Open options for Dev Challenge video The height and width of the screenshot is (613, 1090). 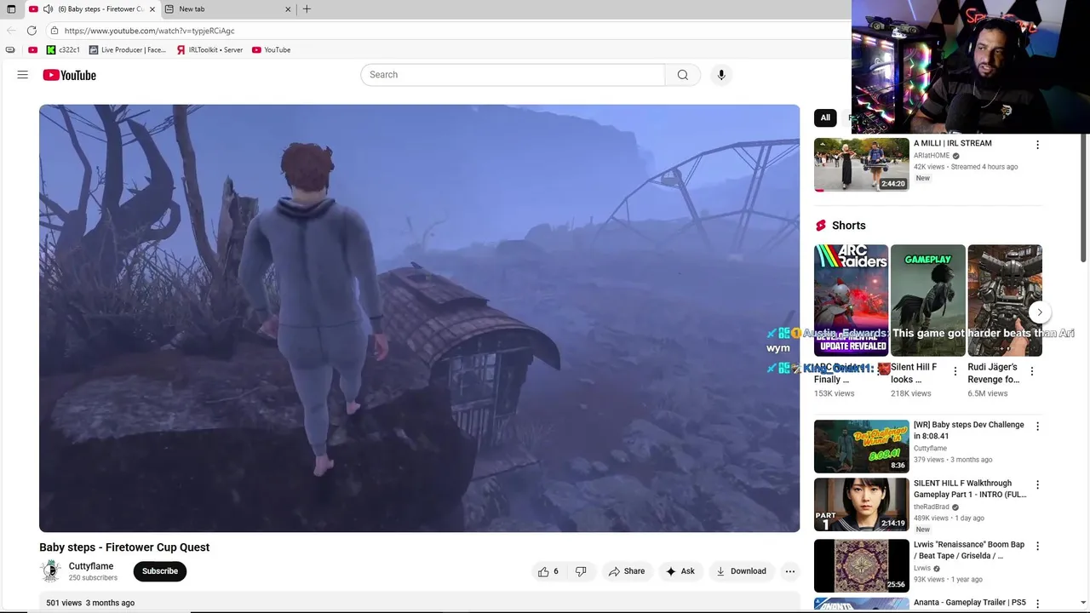[1037, 427]
